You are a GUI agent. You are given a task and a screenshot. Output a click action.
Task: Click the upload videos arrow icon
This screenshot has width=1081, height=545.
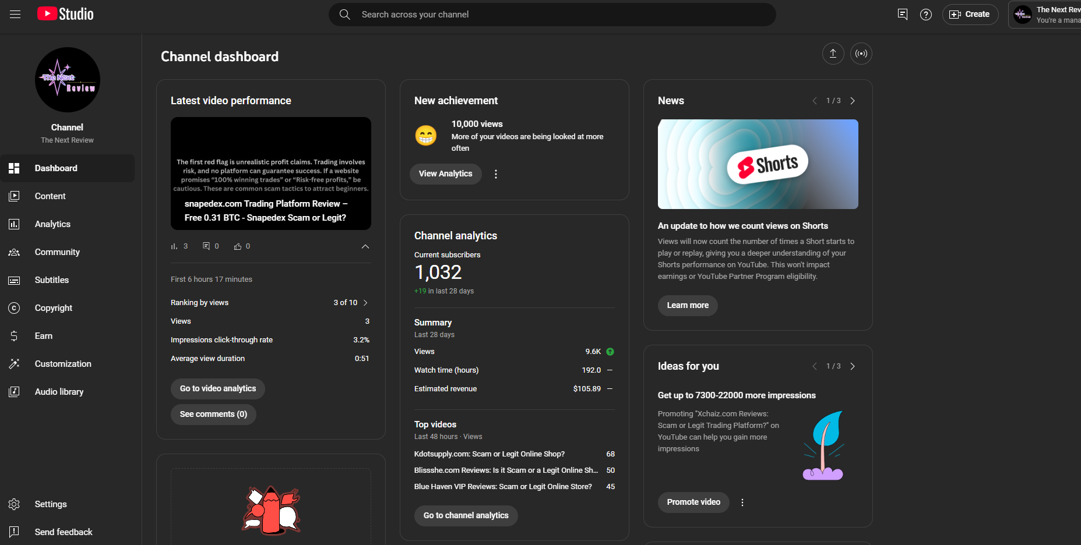[833, 54]
